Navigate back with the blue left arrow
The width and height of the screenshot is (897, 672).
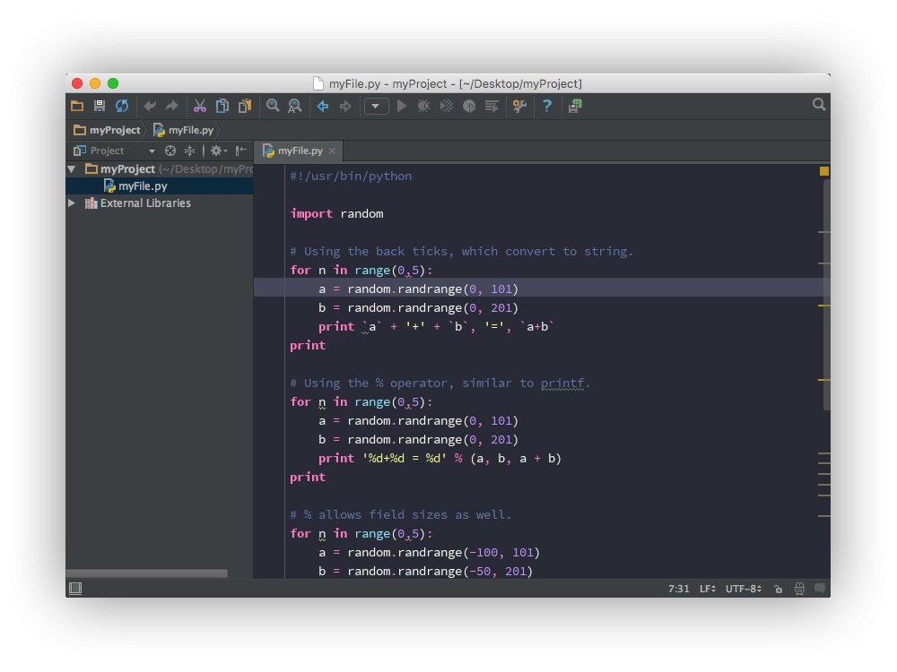[x=323, y=107]
